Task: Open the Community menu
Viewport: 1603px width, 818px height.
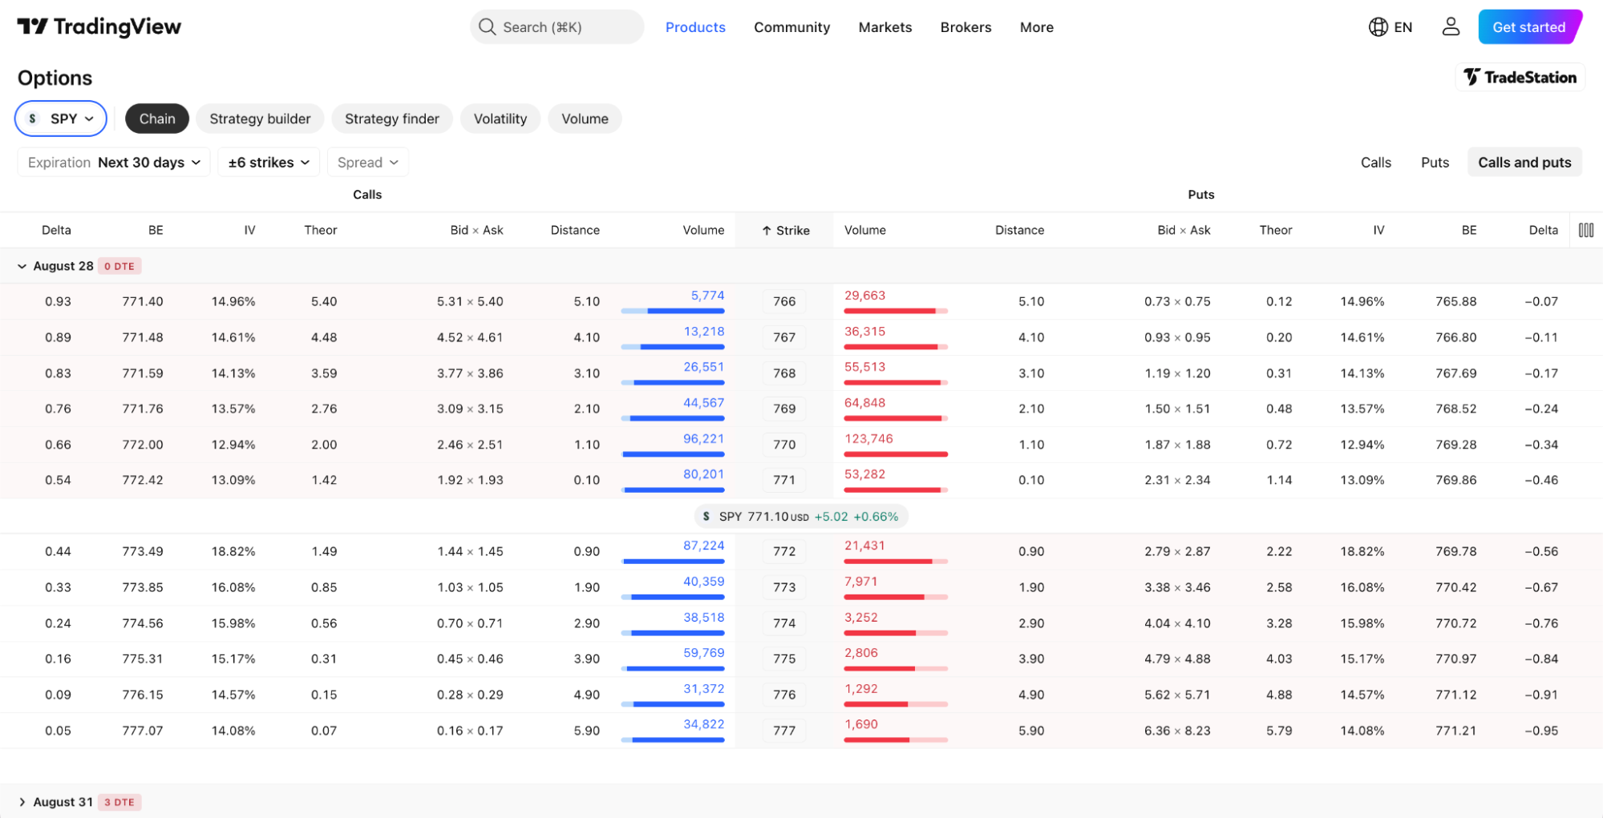Action: point(791,27)
